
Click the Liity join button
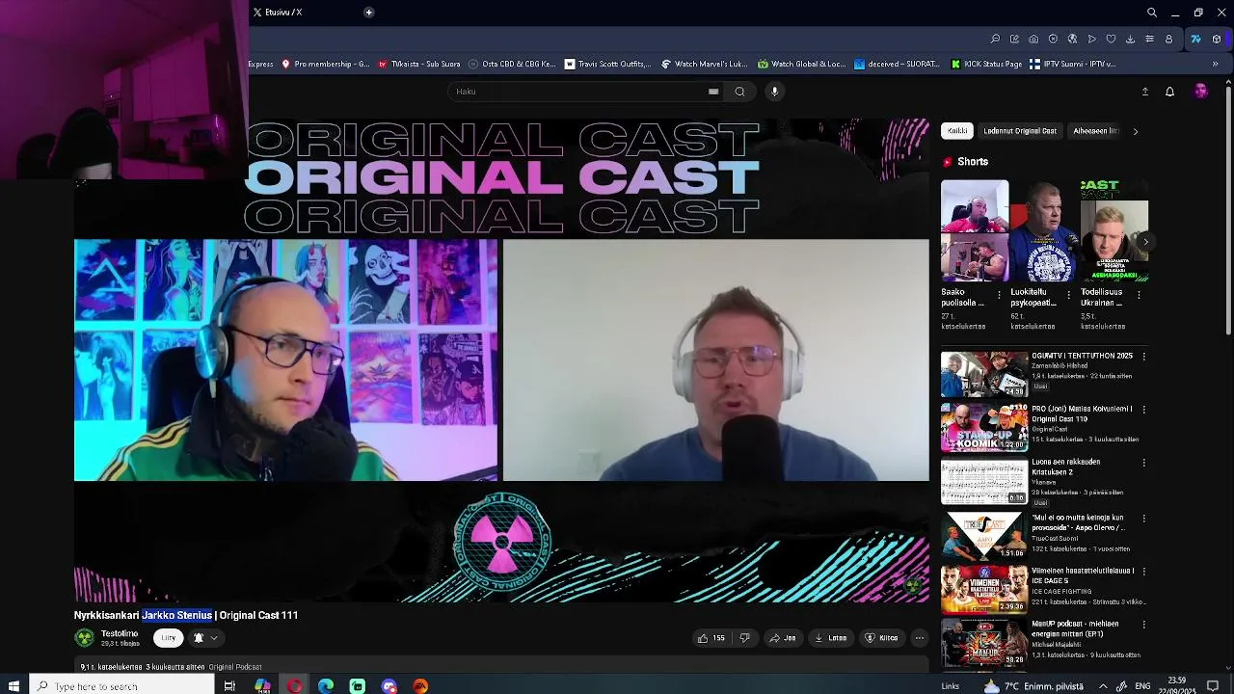tap(169, 638)
